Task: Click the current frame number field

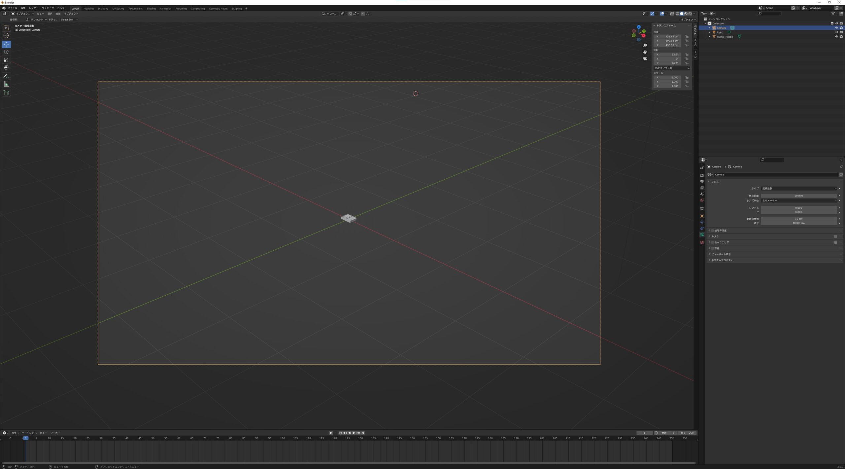Action: (x=644, y=433)
